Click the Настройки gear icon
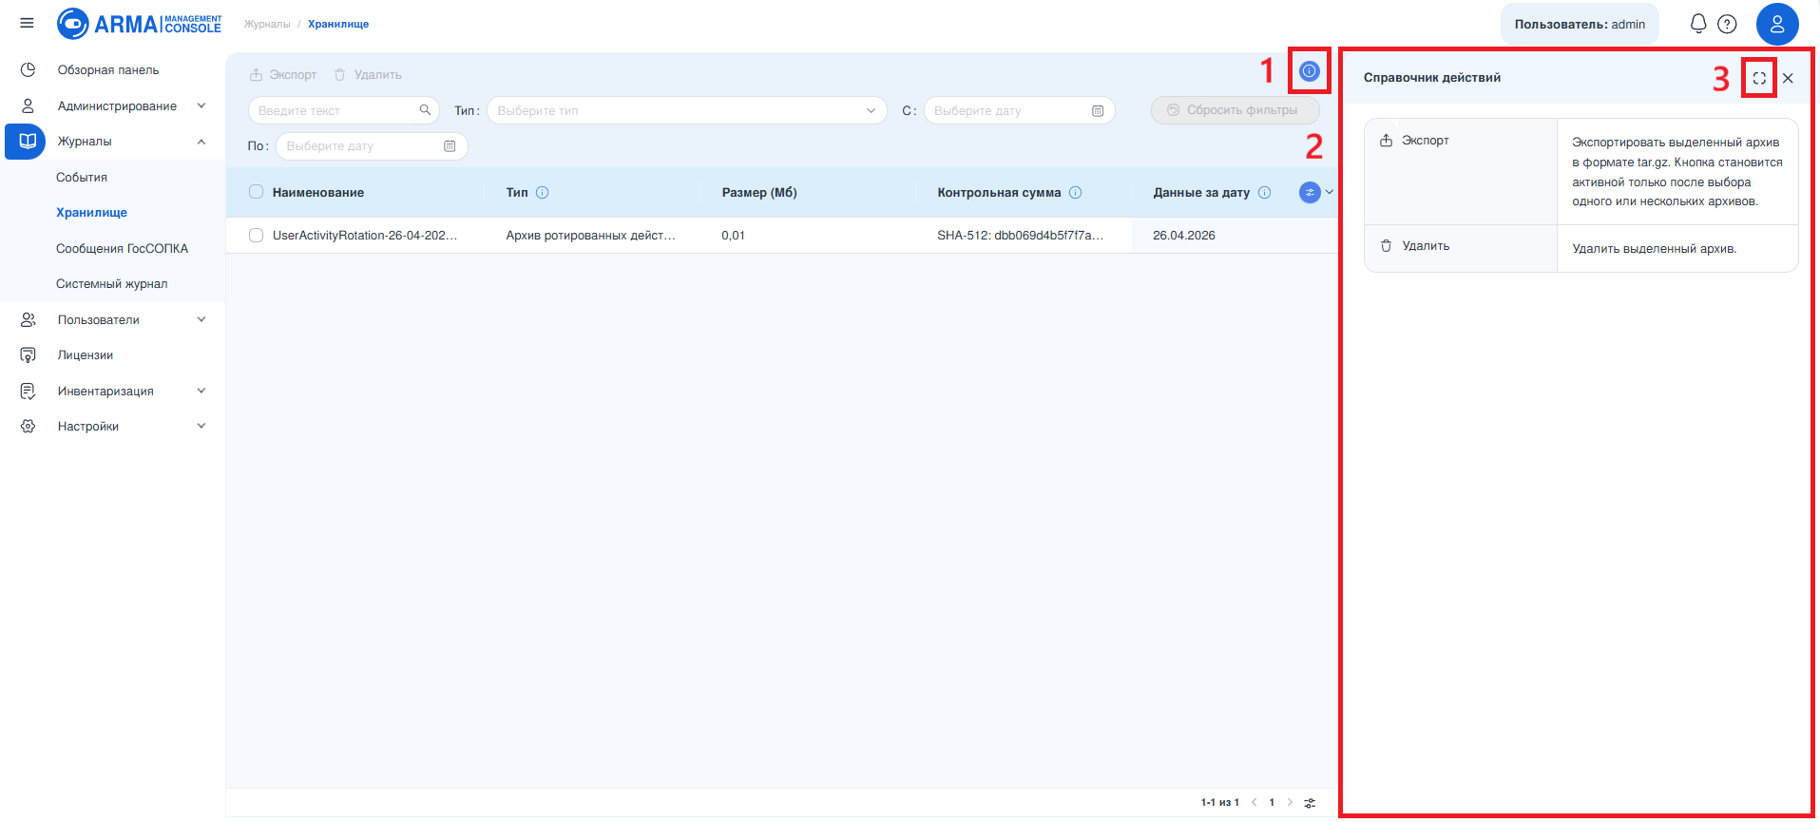1820x822 pixels. coord(28,427)
